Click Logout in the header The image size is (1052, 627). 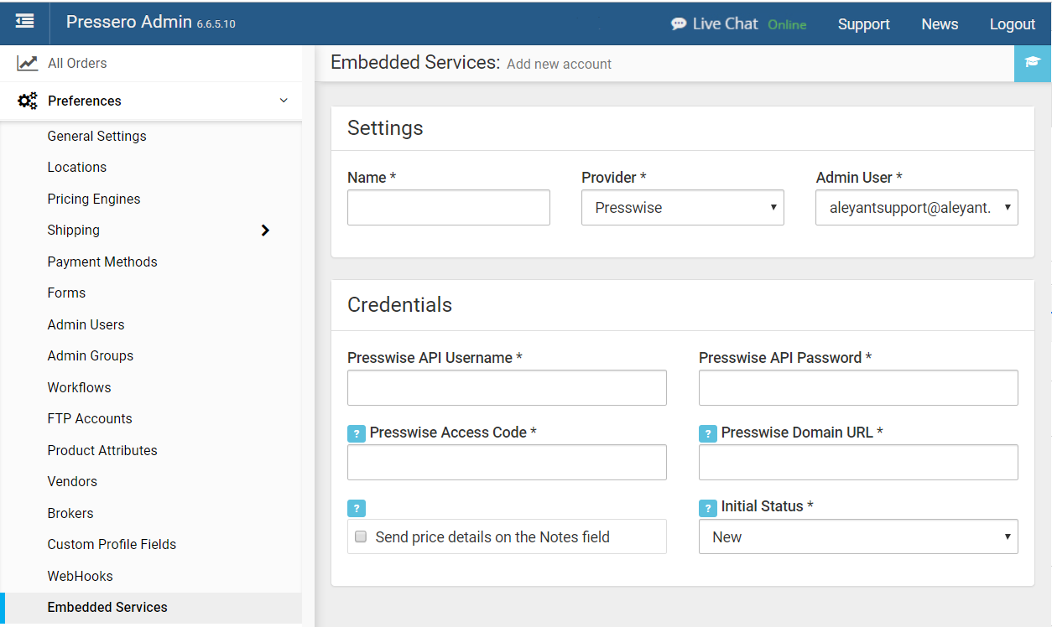click(1013, 24)
